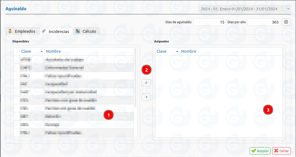Screen dimensions: 296x157
Task: Sort Disponibles by Nombre column header
Action: pyautogui.click(x=53, y=51)
